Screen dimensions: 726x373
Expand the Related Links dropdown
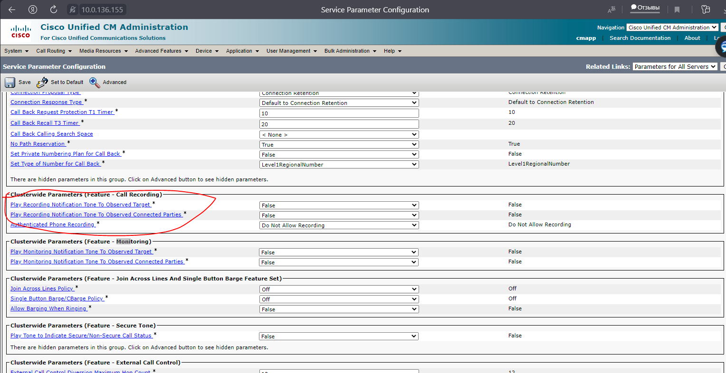point(675,67)
